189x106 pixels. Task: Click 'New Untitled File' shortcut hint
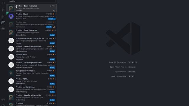(119, 76)
